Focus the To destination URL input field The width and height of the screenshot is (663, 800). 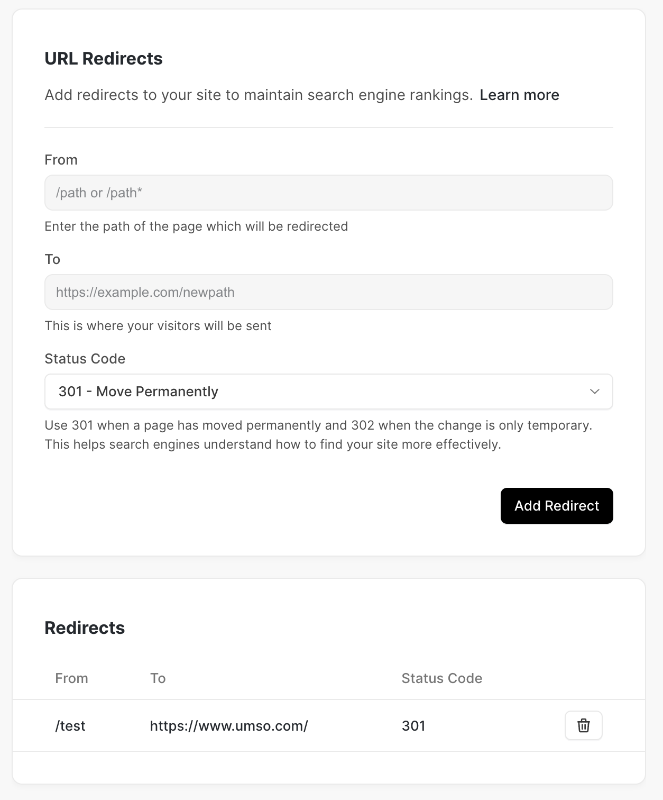pyautogui.click(x=328, y=292)
